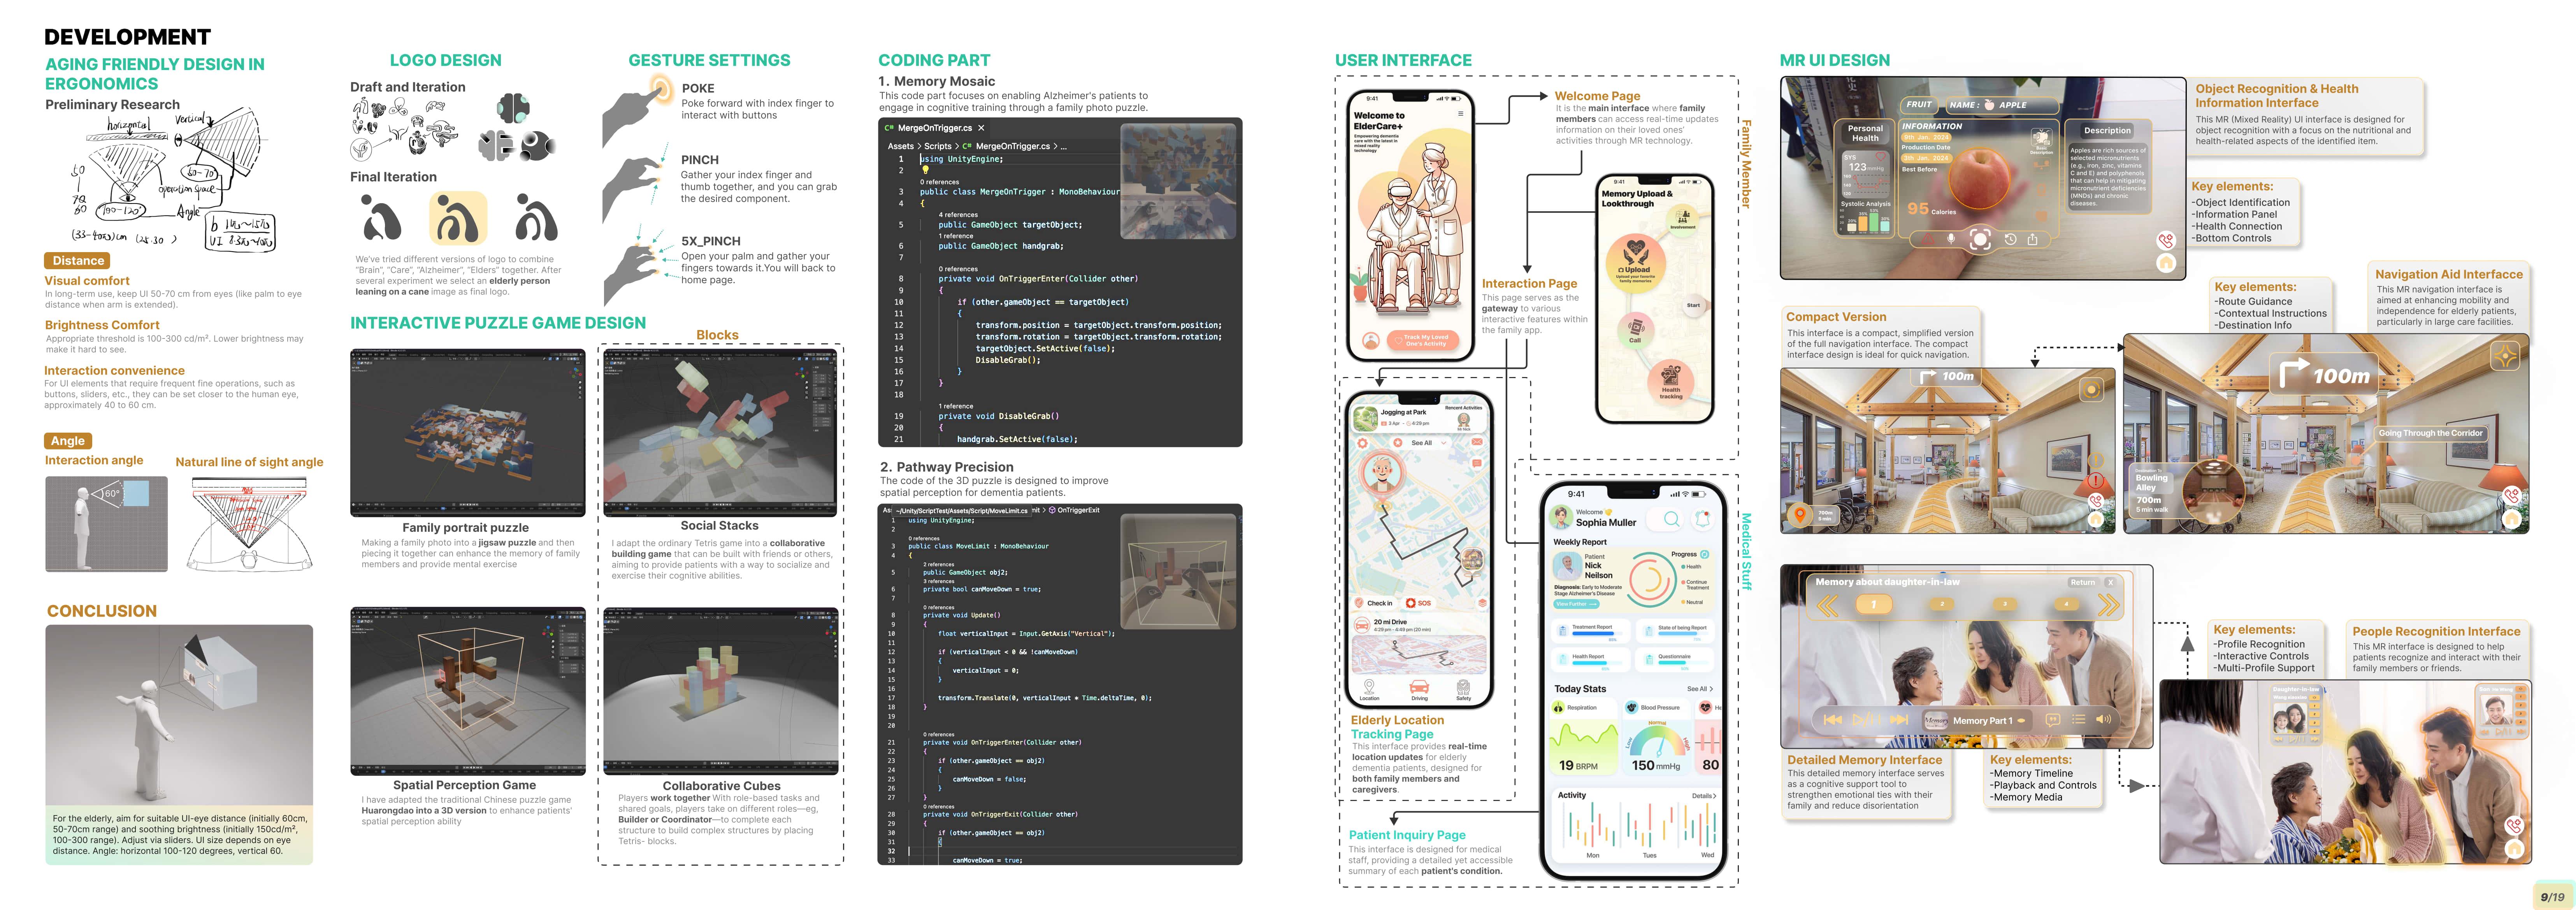Screen dimensions: 2576x910
Task: Toggle subtitles quote icon in memory player
Action: (x=2053, y=720)
